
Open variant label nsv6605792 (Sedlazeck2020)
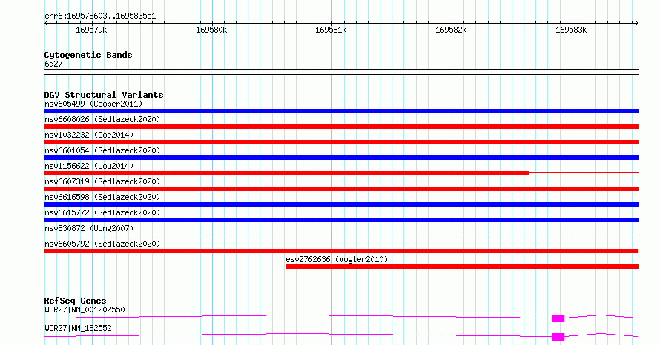click(x=102, y=244)
